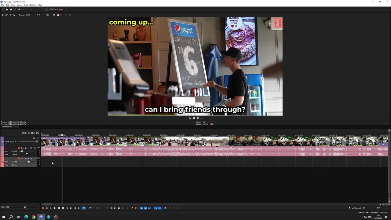Screen dimensions: 391x220
Task: Click the New project icon in top toolbar
Action: tap(3, 9)
